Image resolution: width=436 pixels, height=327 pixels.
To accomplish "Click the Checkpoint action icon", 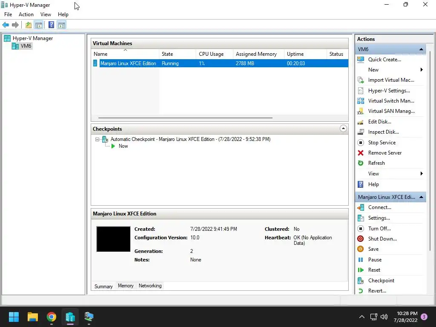I will [361, 281].
